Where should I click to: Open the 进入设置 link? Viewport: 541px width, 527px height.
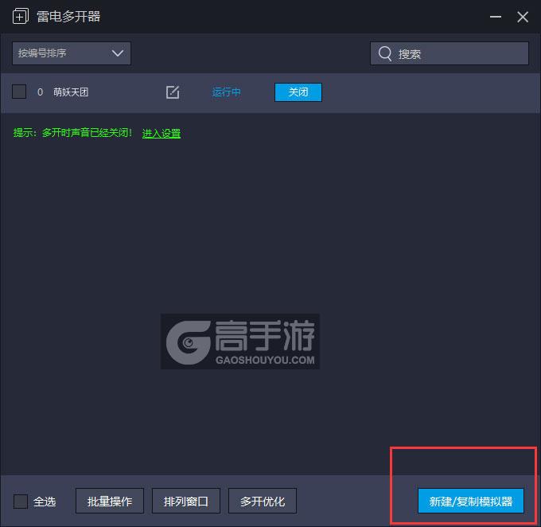point(162,133)
